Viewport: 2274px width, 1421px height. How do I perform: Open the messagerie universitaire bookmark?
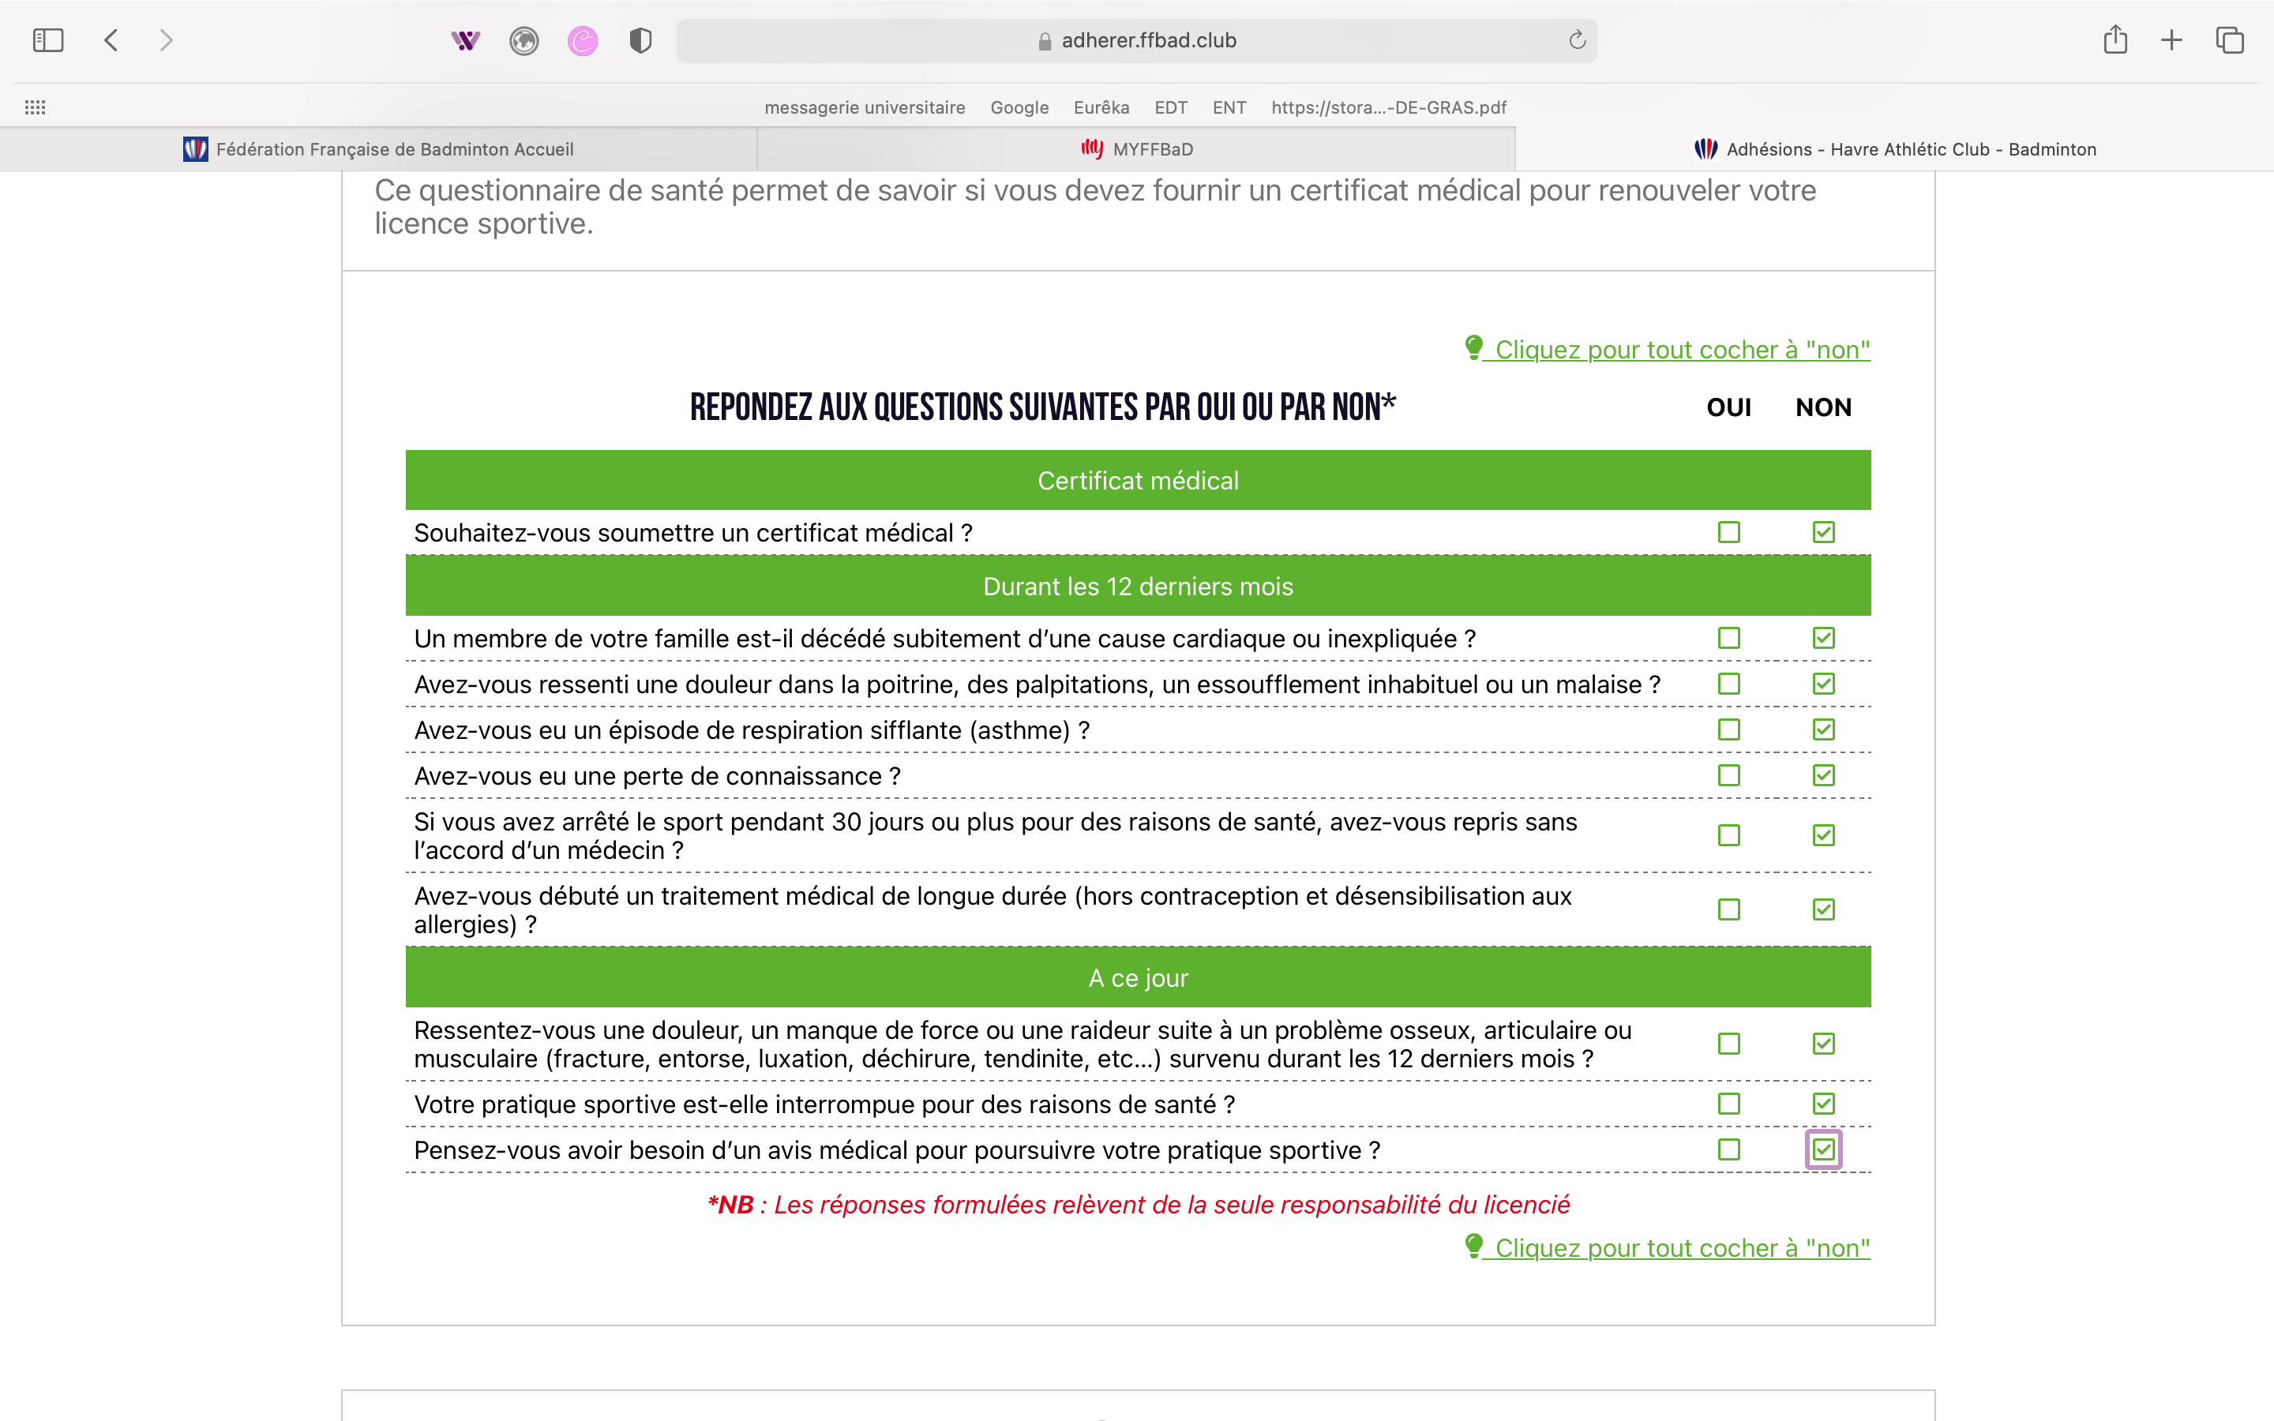coord(865,107)
